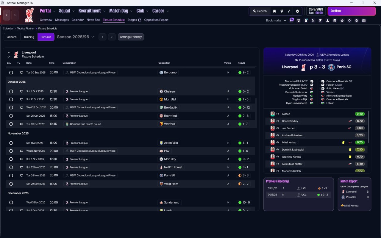Click the pencil notes icon in the top bar

coord(289,11)
